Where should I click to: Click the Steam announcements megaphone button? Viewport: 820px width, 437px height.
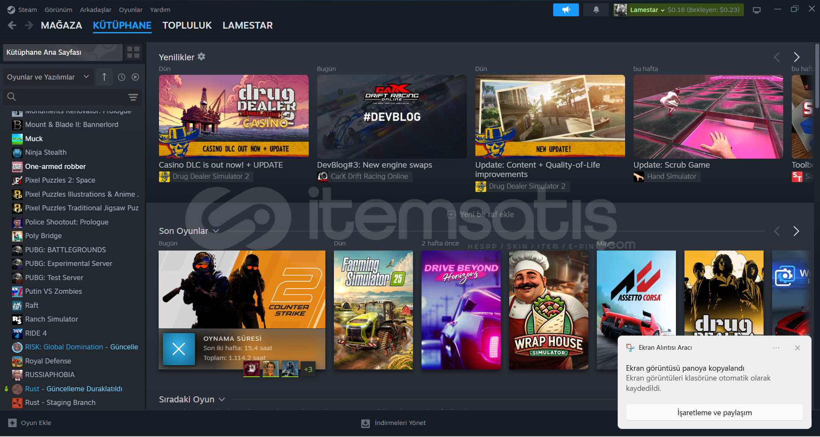(x=566, y=10)
